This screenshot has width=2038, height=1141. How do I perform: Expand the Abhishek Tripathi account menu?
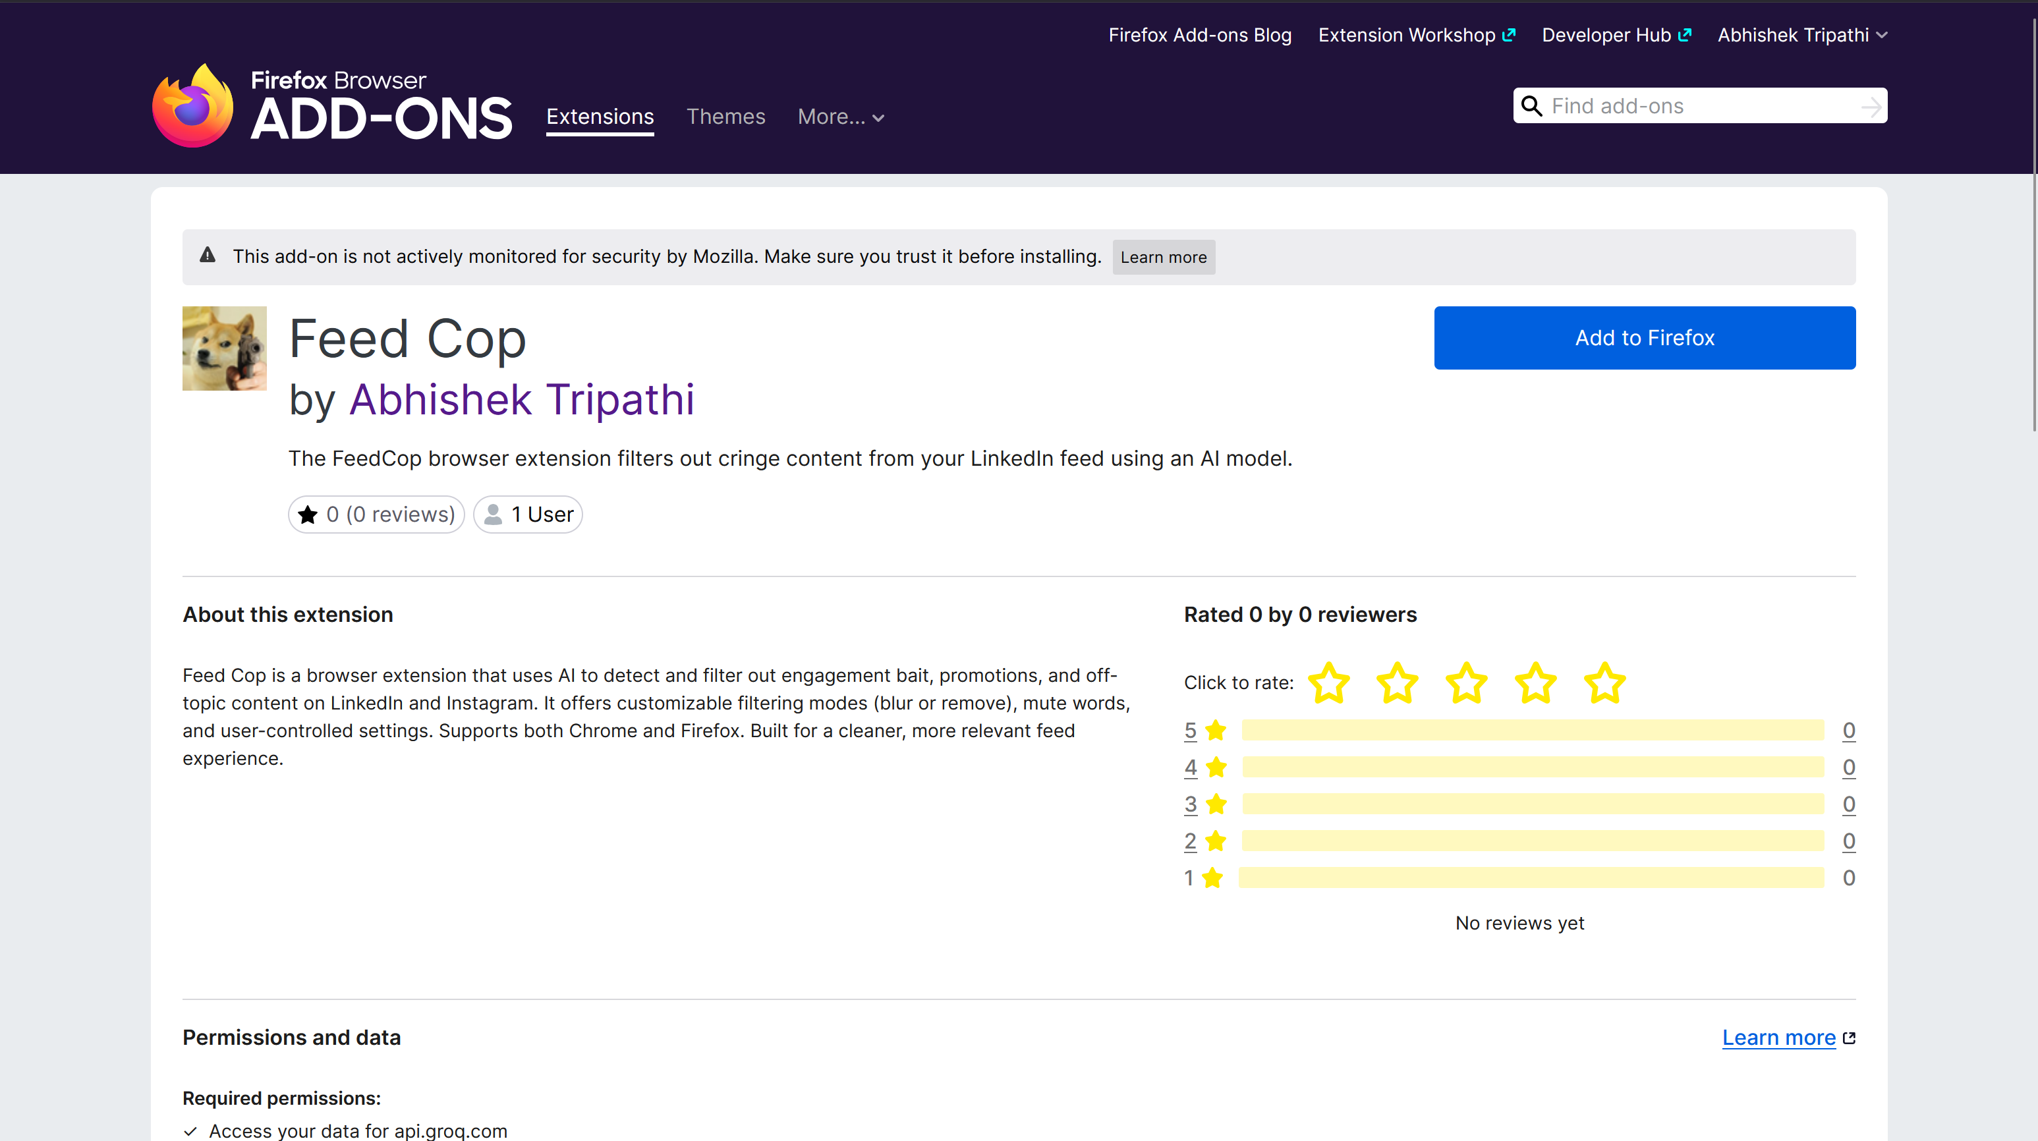1803,34
